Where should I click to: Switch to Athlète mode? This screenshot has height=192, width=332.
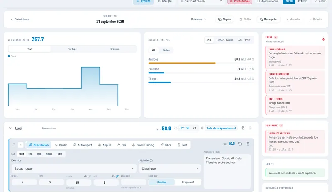pyautogui.click(x=143, y=2)
